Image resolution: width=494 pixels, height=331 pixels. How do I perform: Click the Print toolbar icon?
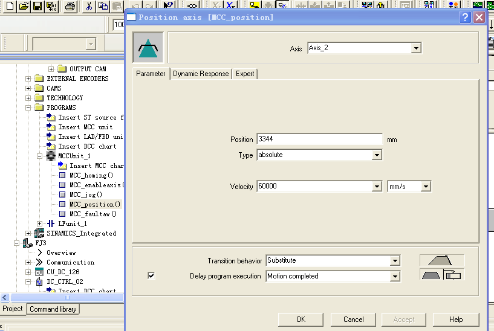[70, 5]
